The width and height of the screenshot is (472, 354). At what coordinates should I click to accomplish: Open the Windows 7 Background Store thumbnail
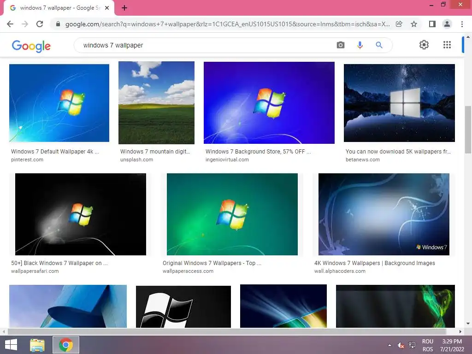click(x=269, y=103)
